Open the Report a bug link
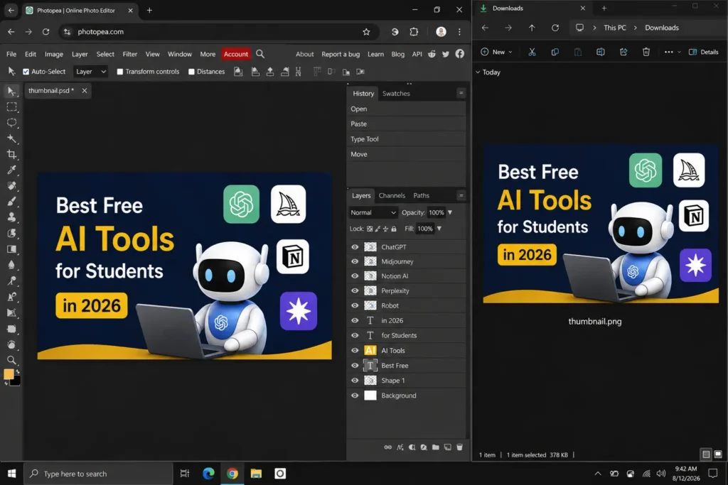The width and height of the screenshot is (728, 485). coord(341,54)
